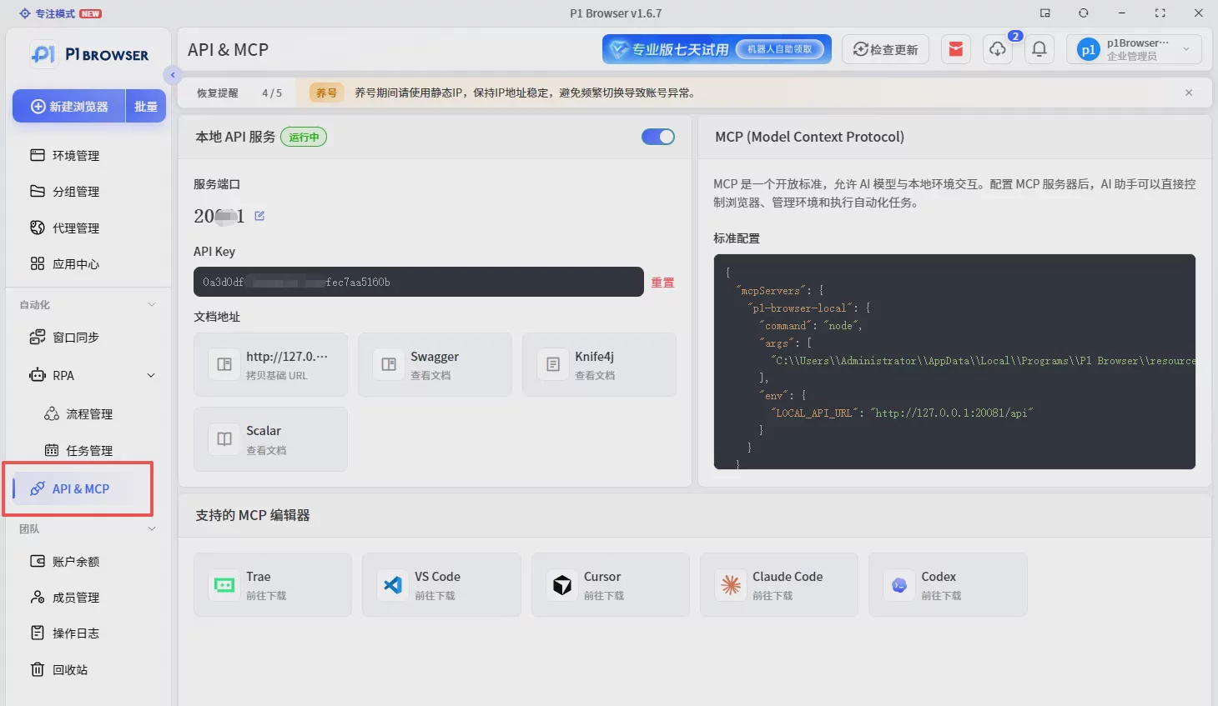Click the edit port pencil icon
This screenshot has width=1218, height=706.
(x=259, y=216)
